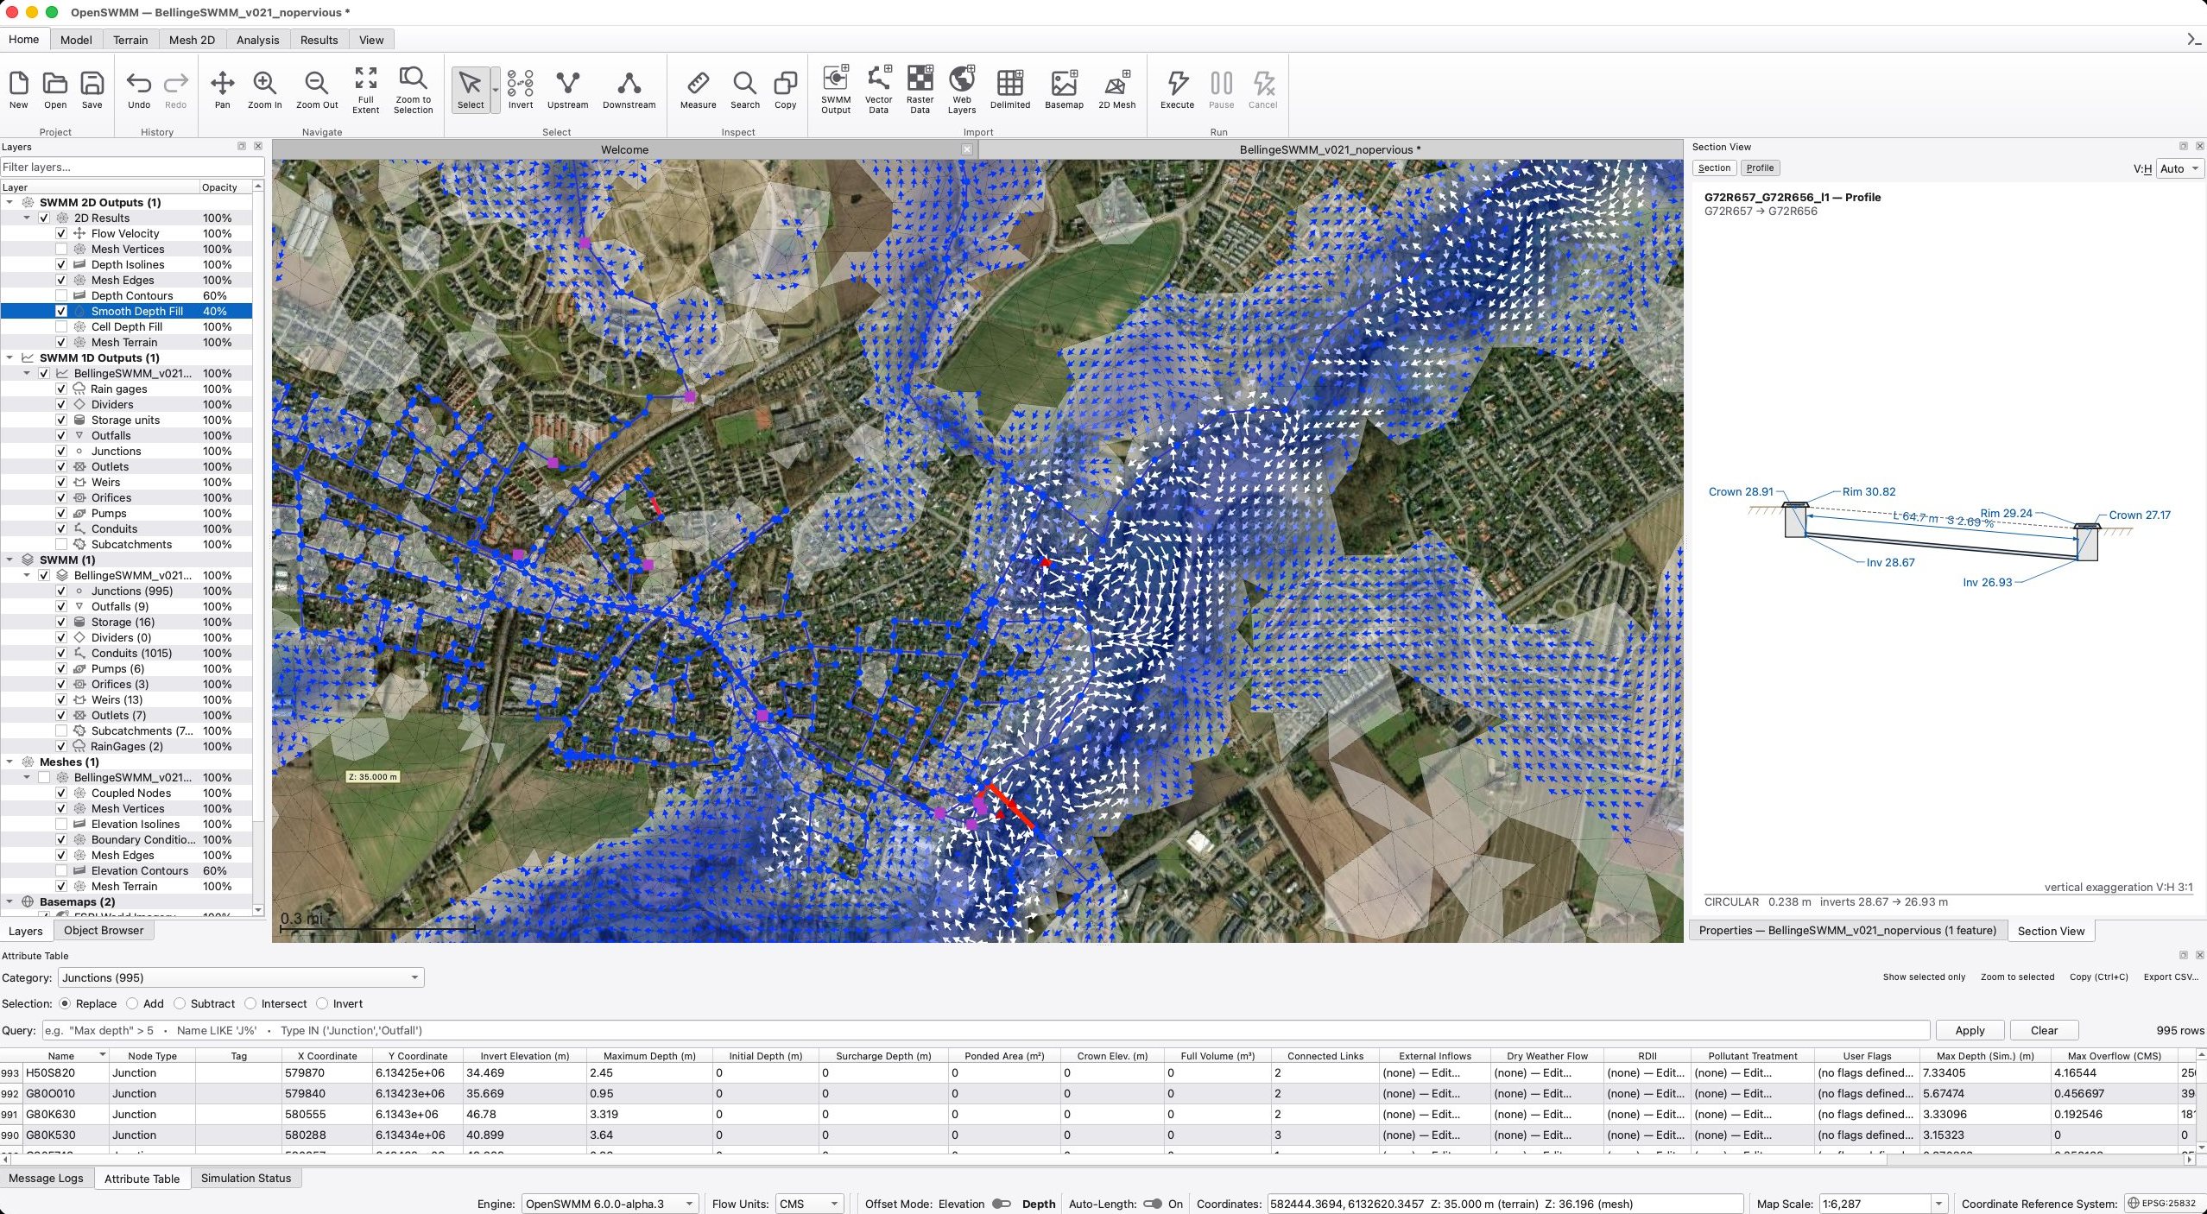
Task: Open the Select tool options arrow
Action: [x=495, y=90]
